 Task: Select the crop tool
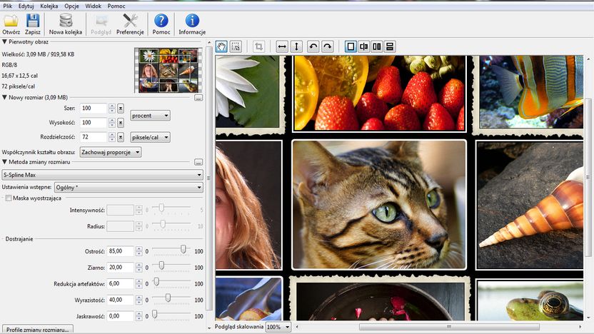point(258,46)
